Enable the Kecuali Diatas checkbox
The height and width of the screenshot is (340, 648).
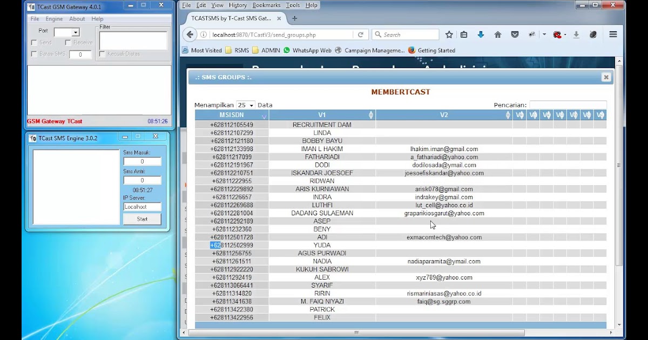[x=102, y=54]
